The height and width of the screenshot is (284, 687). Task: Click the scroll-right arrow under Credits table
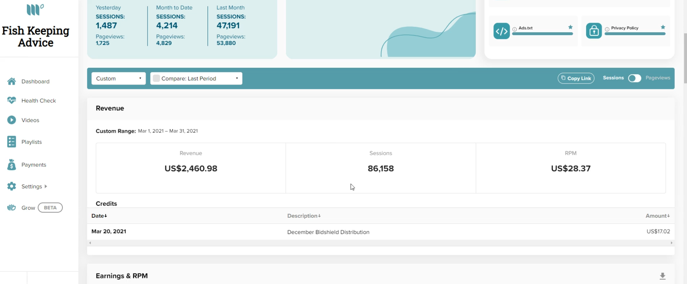[x=672, y=243]
